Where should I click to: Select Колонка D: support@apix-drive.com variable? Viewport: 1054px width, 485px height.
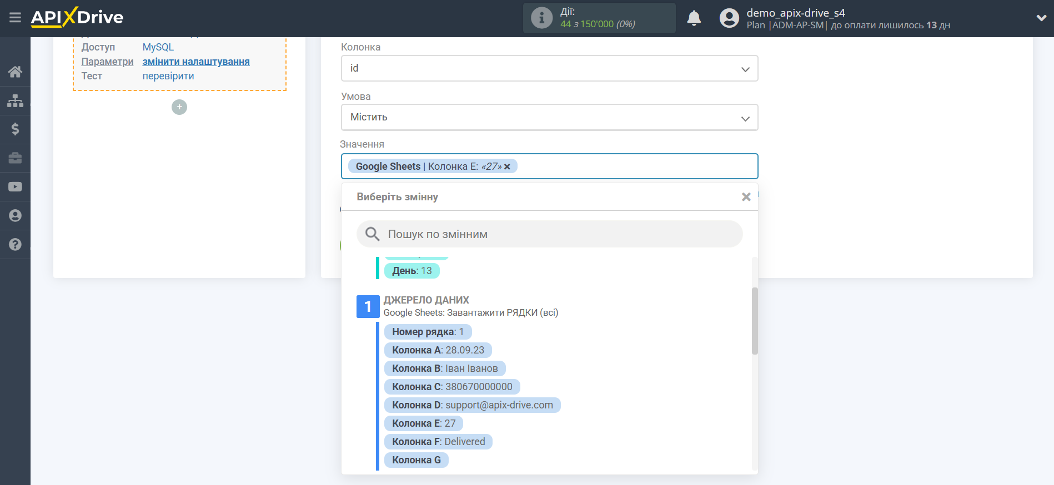click(472, 405)
